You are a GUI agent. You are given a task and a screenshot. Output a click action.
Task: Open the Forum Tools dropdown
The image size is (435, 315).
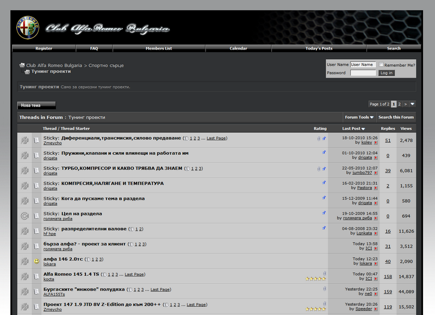pos(359,117)
